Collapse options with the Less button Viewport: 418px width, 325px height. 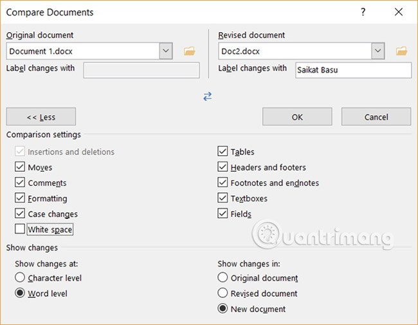[41, 116]
